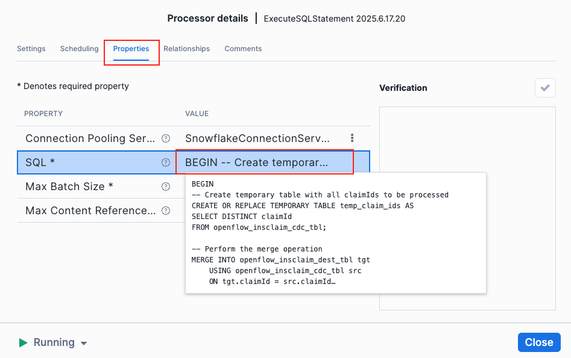This screenshot has width=571, height=358.
Task: Select the Properties tab
Action: (x=131, y=49)
